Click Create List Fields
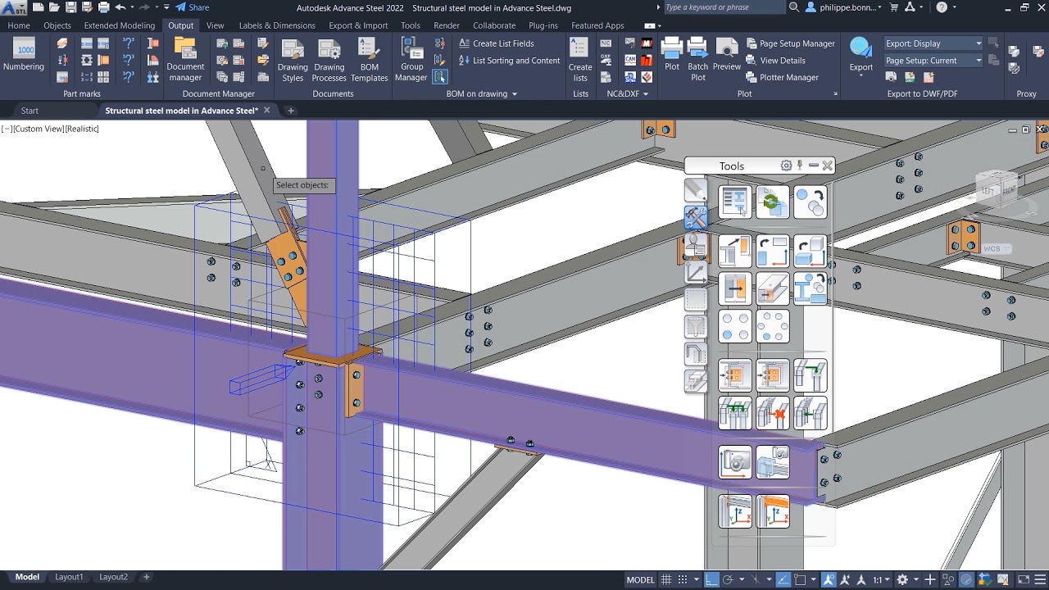The width and height of the screenshot is (1049, 590). point(497,43)
